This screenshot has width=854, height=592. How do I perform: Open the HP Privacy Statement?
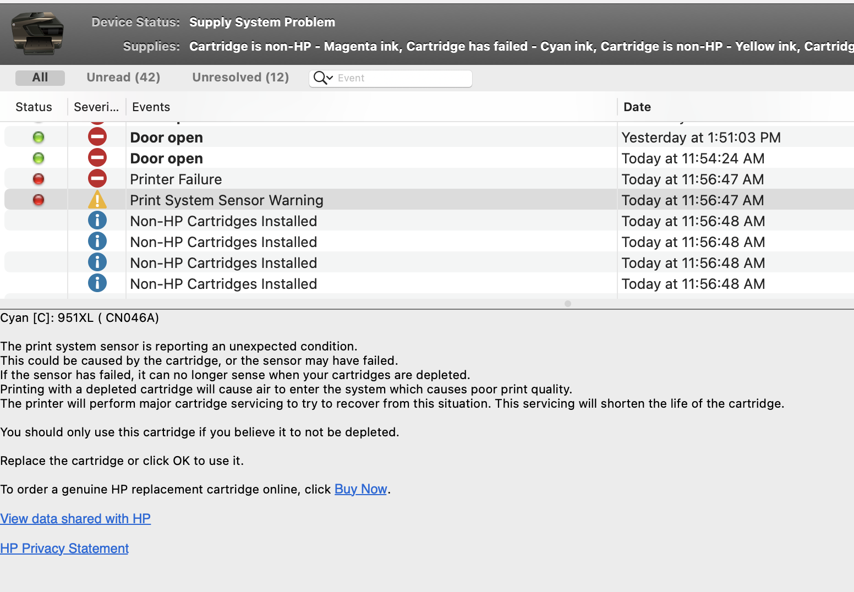tap(64, 548)
